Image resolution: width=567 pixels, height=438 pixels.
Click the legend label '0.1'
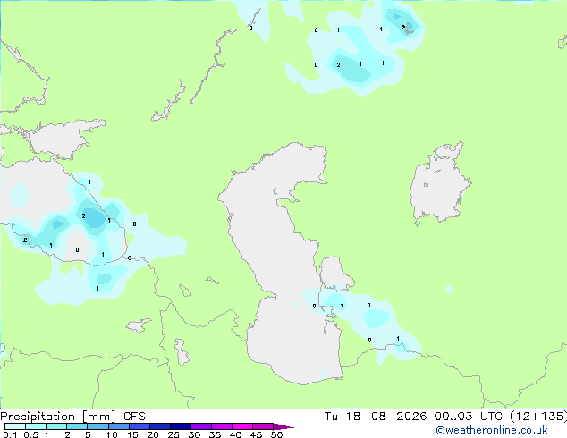[x=10, y=434]
